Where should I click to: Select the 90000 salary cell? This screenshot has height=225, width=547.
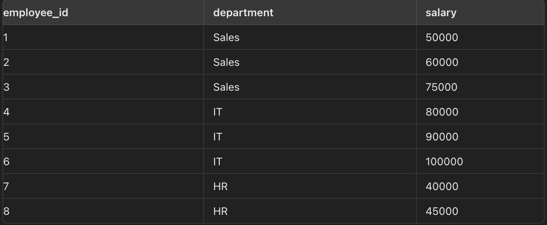tap(442, 137)
